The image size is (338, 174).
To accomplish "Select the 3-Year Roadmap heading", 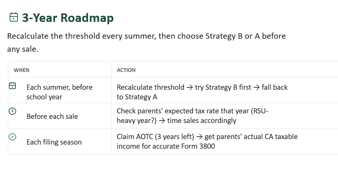I will 68,17.
